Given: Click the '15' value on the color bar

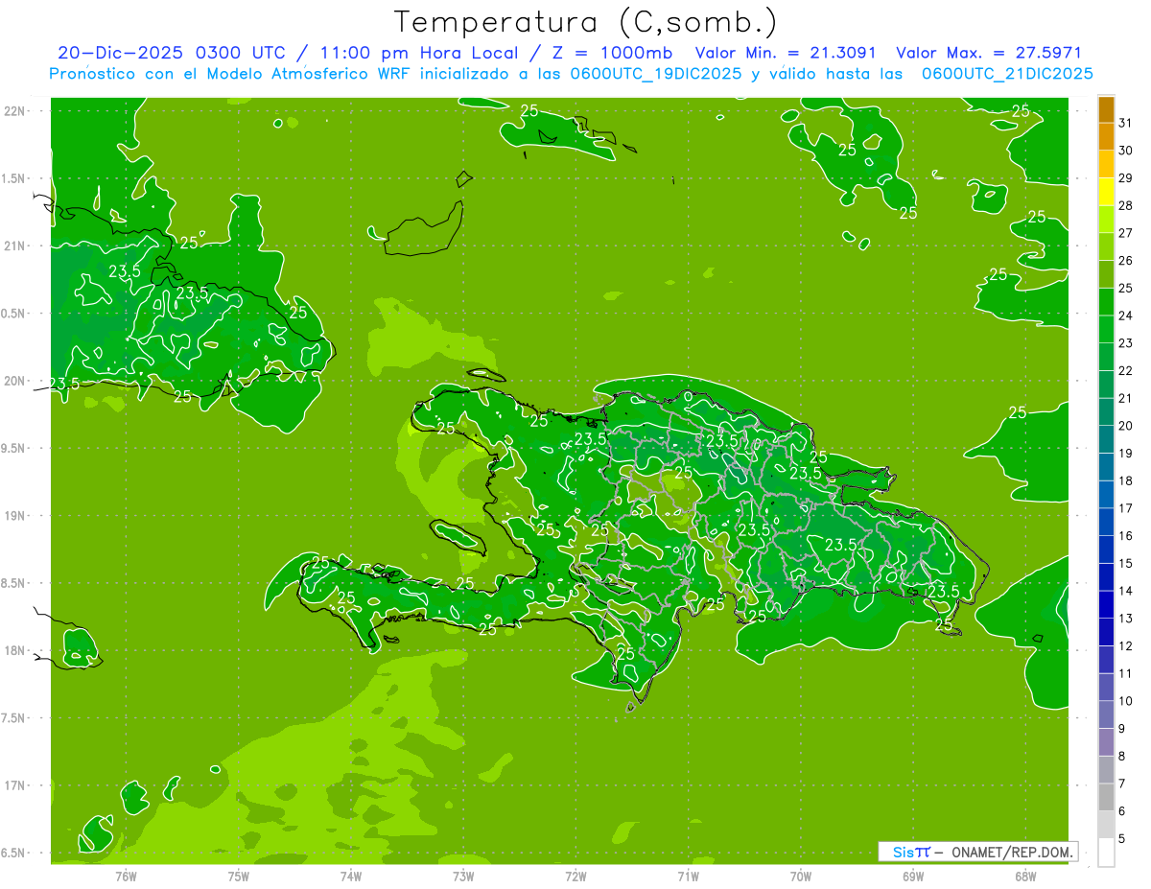Looking at the screenshot, I should (1125, 564).
